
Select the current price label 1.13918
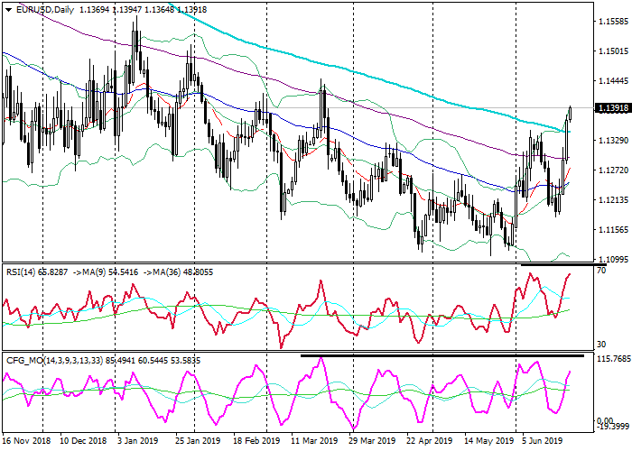click(612, 108)
